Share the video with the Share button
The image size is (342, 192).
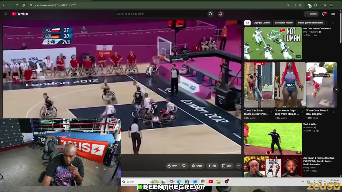[x=197, y=166]
